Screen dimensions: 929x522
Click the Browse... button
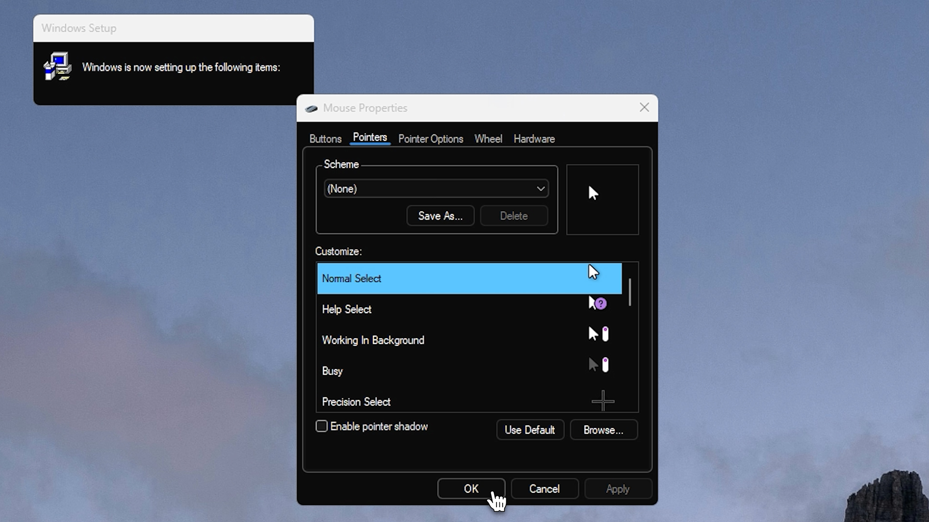click(603, 430)
